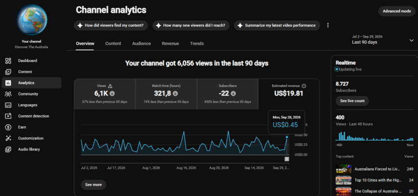Select the Watch time (hours) metric card
Image resolution: width=418 pixels, height=196 pixels.
pyautogui.click(x=166, y=94)
